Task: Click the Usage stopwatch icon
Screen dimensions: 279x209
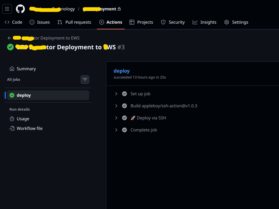Action: (x=12, y=119)
